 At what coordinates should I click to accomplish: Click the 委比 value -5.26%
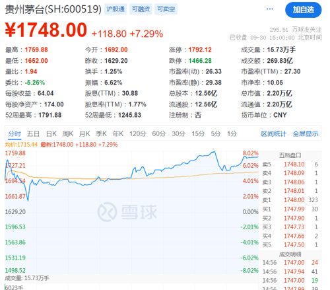point(35,83)
